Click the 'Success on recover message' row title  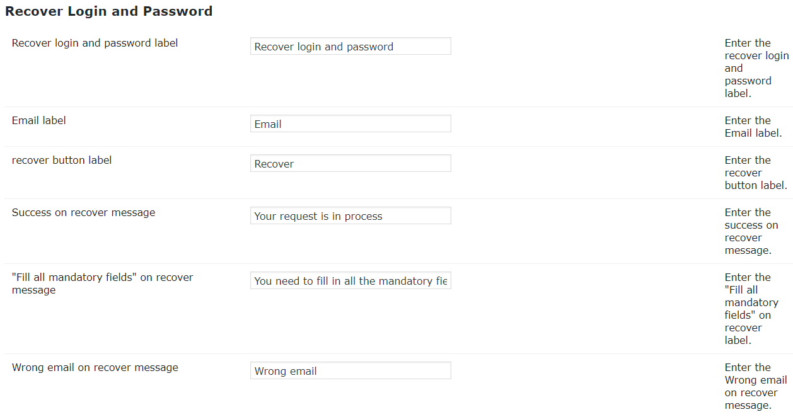[x=83, y=213]
